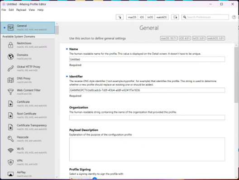The image size is (239, 180).
Task: Click the Name field containing Untitled
Action: pos(147,59)
